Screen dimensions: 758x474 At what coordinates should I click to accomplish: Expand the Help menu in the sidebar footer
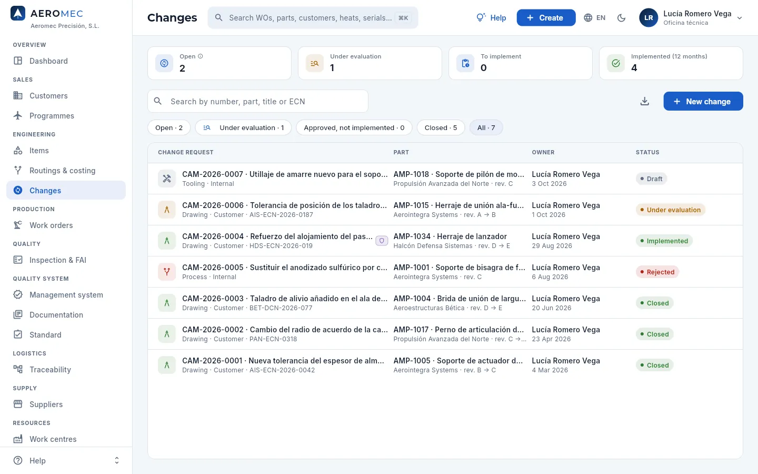66,461
